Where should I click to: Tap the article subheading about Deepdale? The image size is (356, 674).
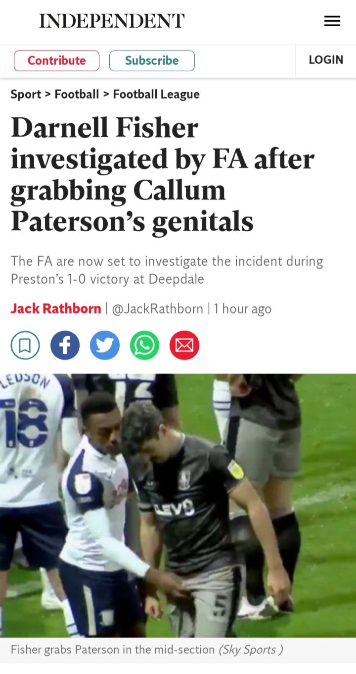[x=167, y=270]
